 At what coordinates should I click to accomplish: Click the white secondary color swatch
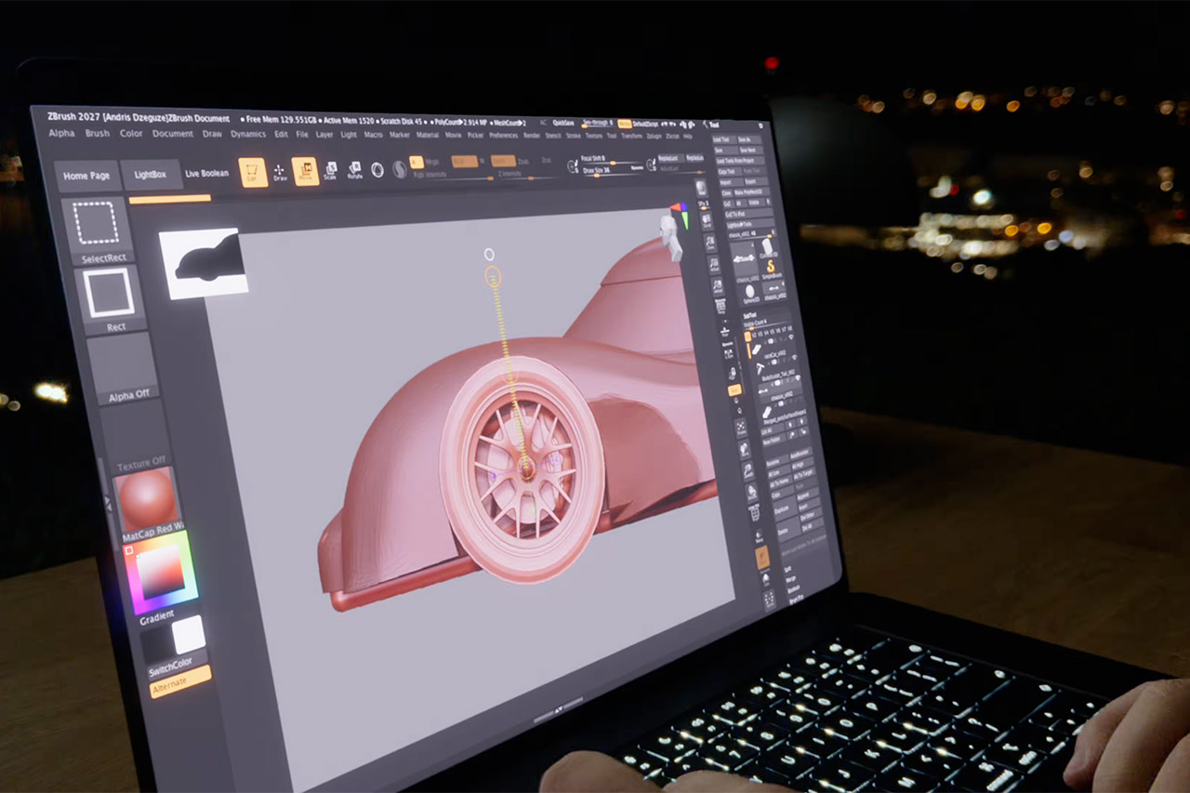(189, 634)
